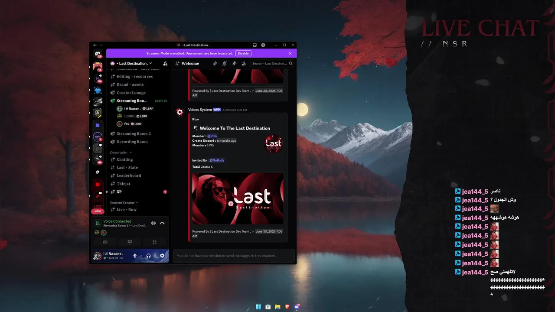
Task: Open User Settings gear icon
Action: point(162,256)
